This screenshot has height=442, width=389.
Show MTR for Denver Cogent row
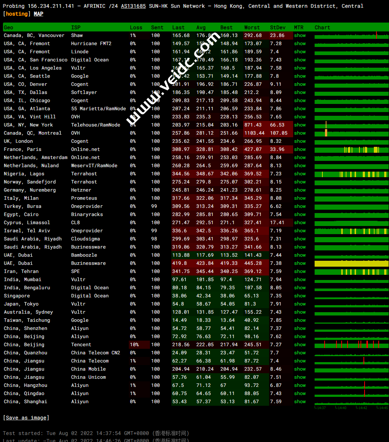pos(300,84)
